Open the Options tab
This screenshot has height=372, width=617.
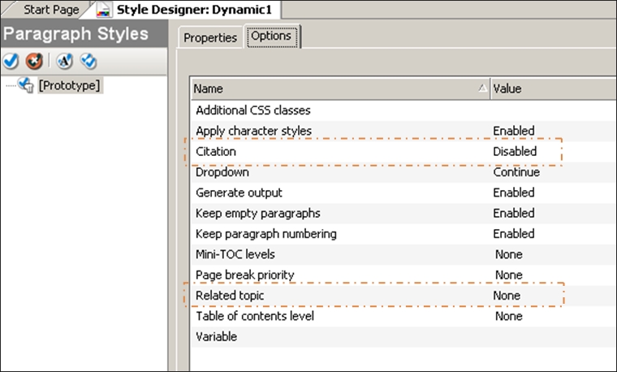tap(272, 37)
